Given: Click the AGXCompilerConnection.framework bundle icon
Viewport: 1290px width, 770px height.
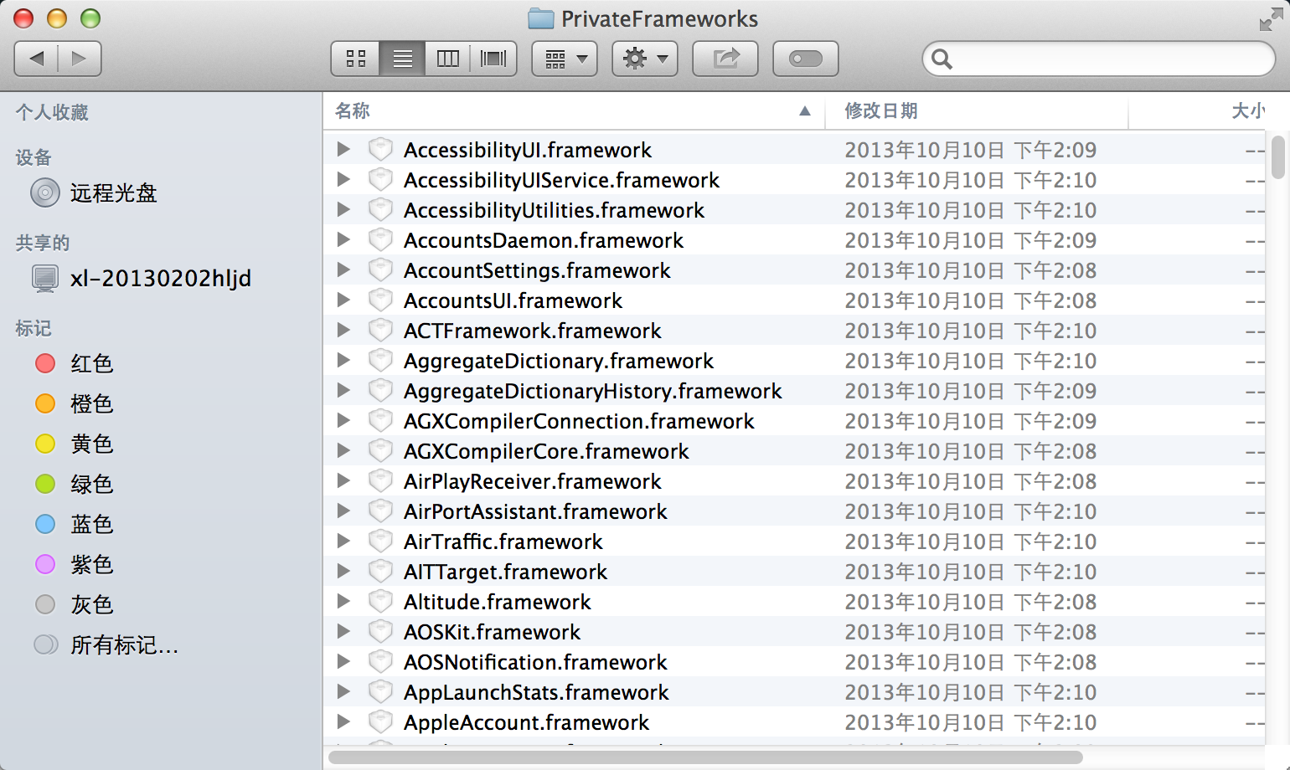Looking at the screenshot, I should pyautogui.click(x=380, y=420).
